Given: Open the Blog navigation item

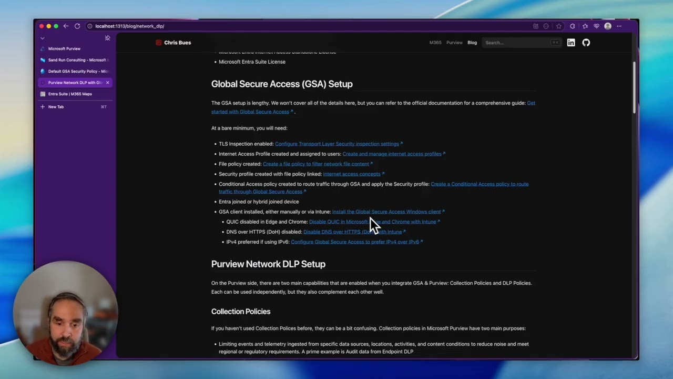Looking at the screenshot, I should click(x=472, y=43).
